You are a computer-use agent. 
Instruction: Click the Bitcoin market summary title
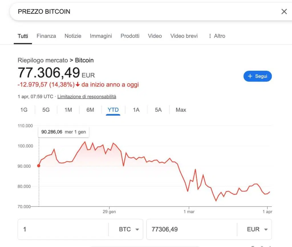click(x=84, y=60)
